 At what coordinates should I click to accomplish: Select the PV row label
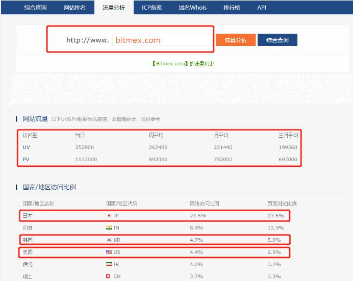pyautogui.click(x=26, y=160)
